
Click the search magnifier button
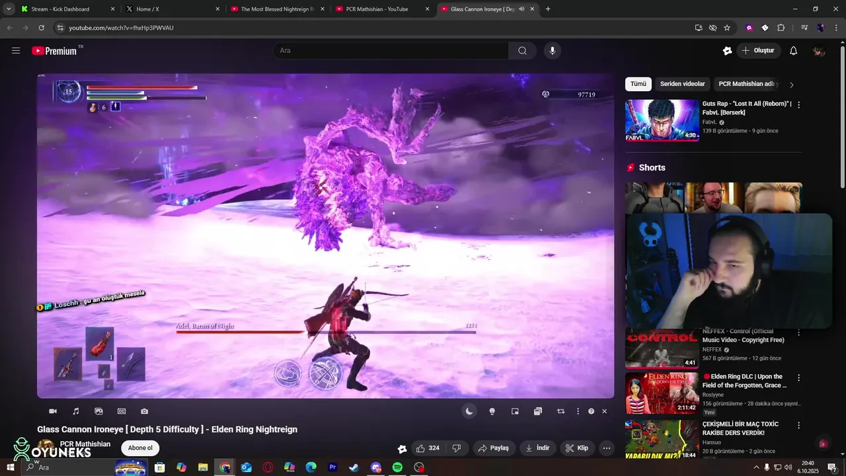[522, 50]
